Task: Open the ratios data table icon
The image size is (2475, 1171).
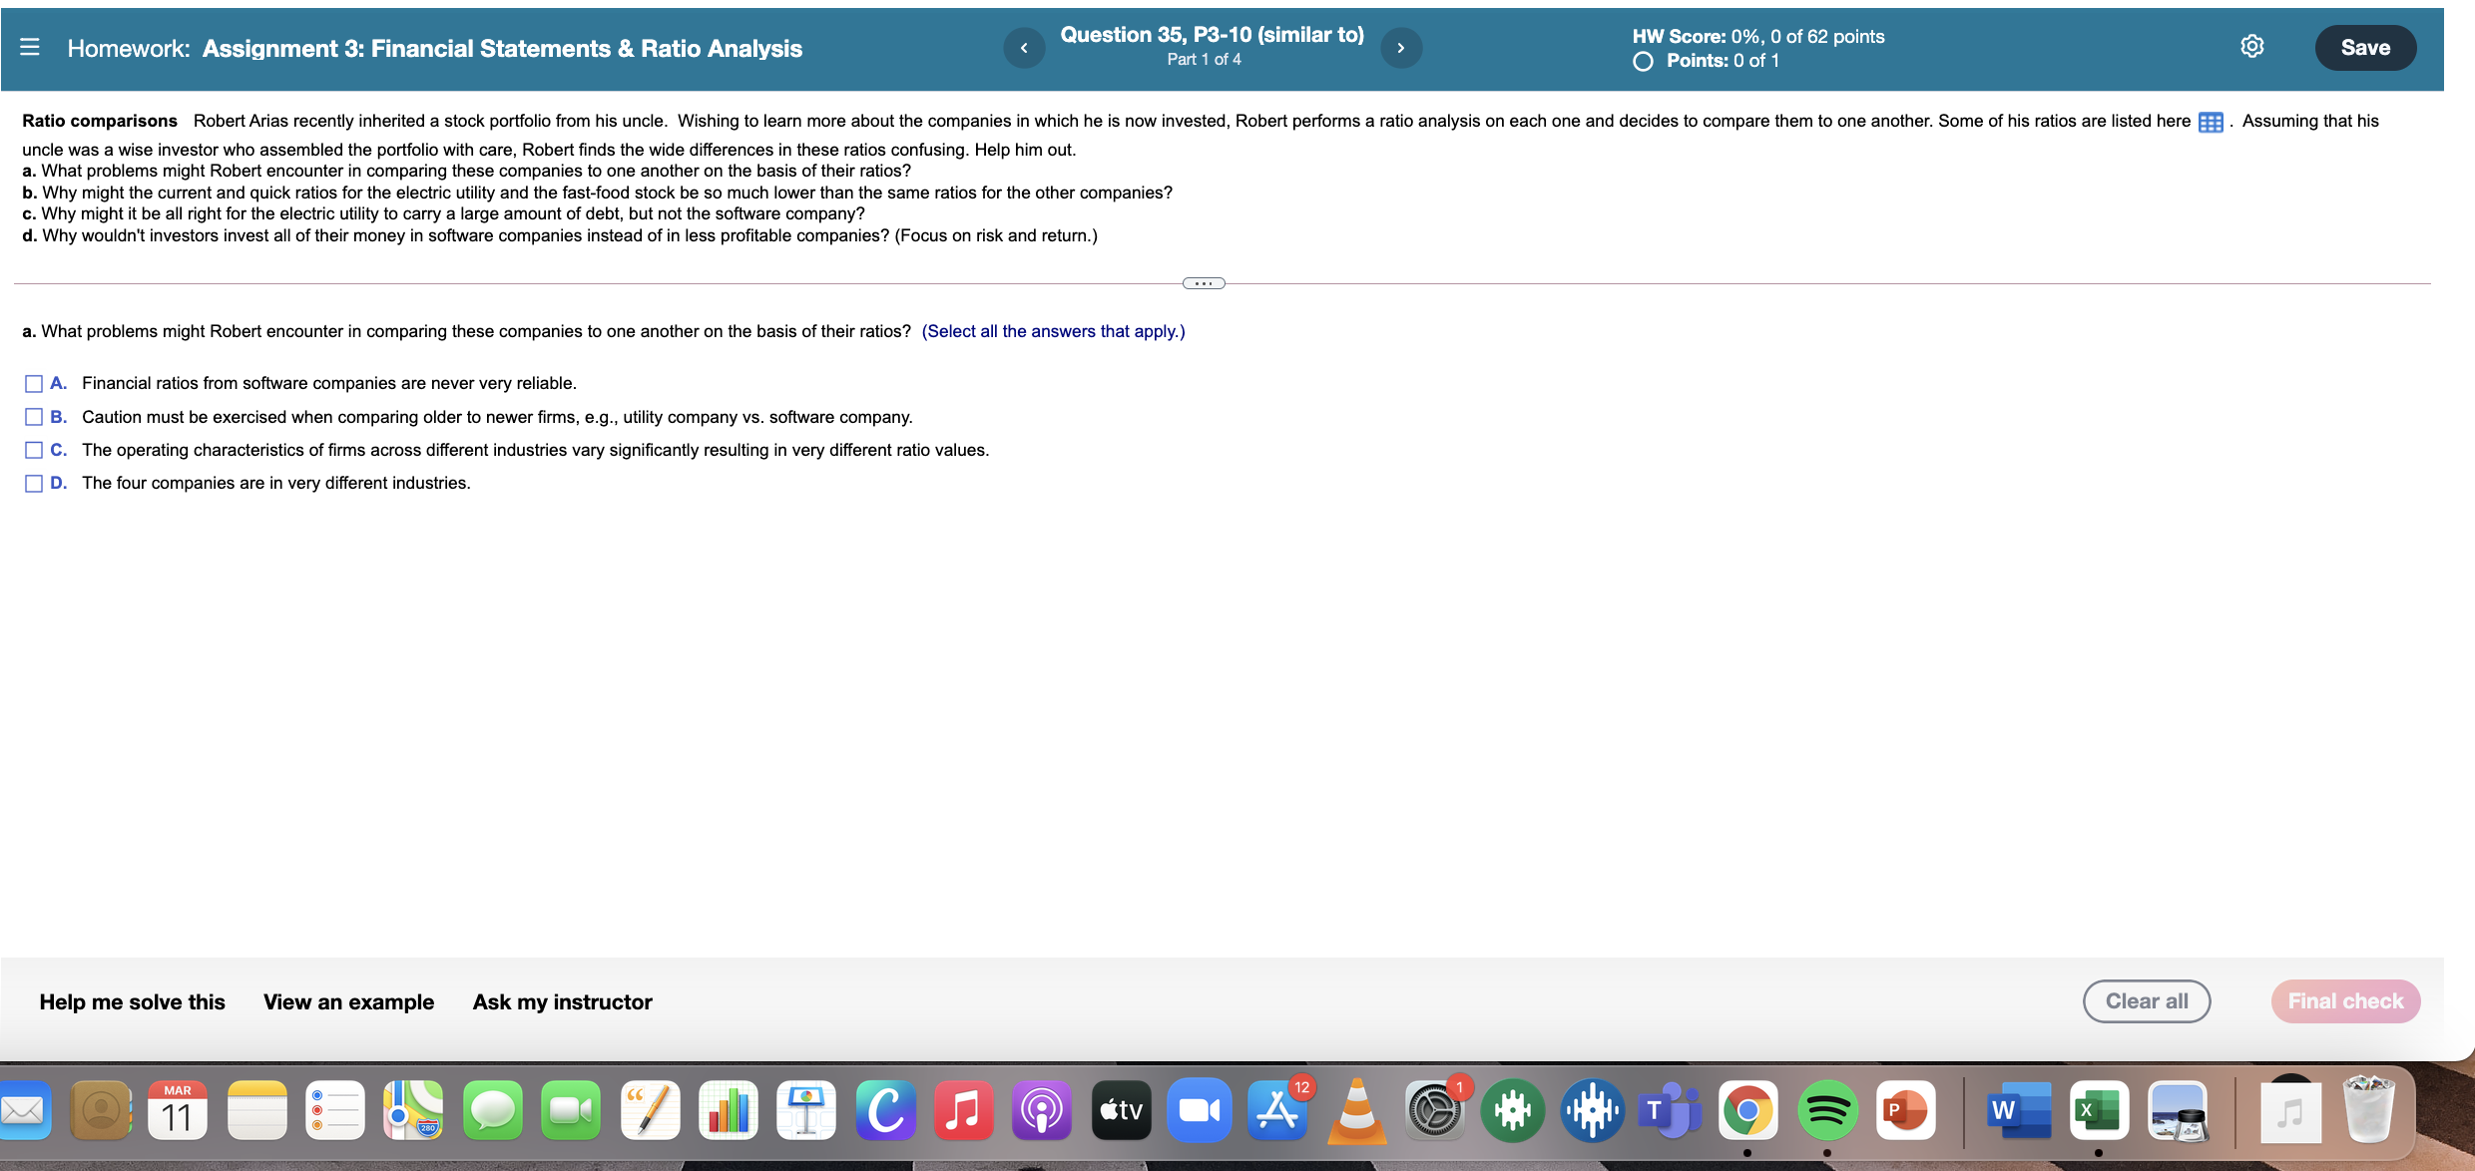Action: click(x=2209, y=122)
